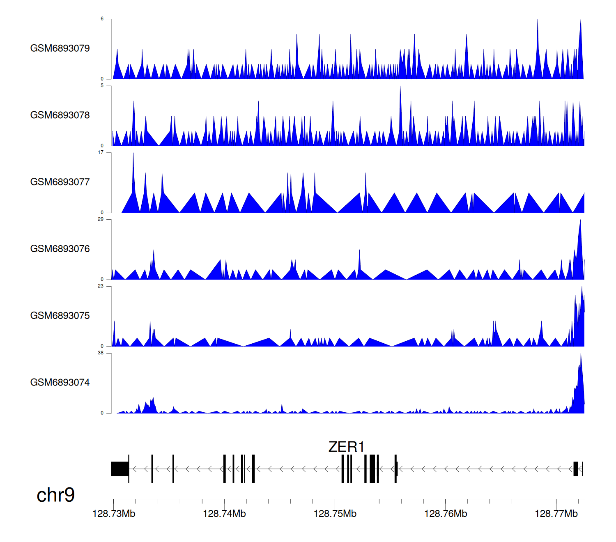
Task: Click the y-axis maximum 38 label
Action: click(x=101, y=353)
